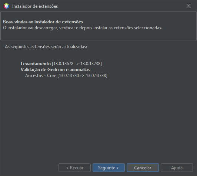The image size is (197, 176).
Task: Click the installer description sentence about descarregar, verificar
Action: [x=83, y=28]
